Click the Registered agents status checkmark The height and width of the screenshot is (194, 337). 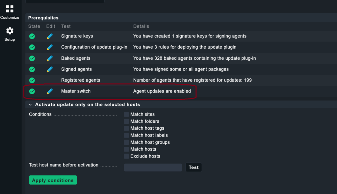tap(32, 80)
